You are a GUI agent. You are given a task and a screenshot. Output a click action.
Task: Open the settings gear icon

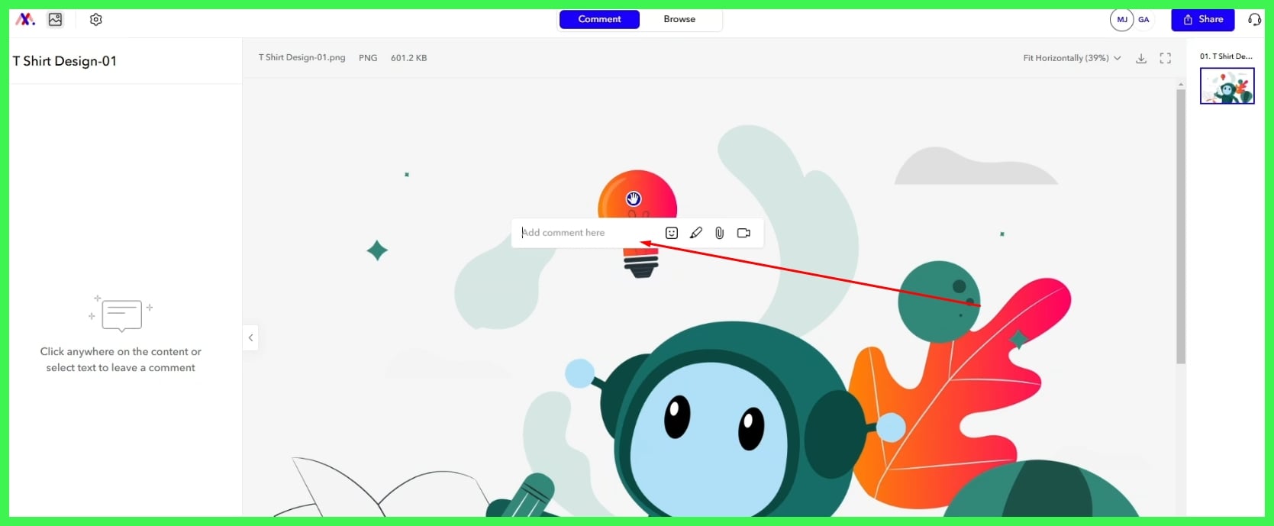tap(95, 20)
